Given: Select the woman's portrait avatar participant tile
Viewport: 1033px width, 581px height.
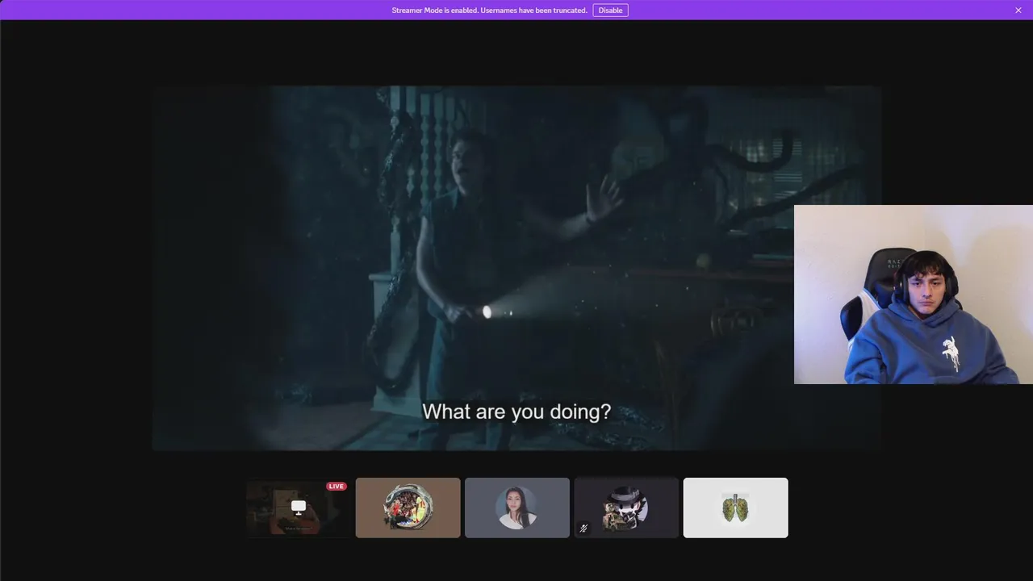Looking at the screenshot, I should (x=517, y=508).
